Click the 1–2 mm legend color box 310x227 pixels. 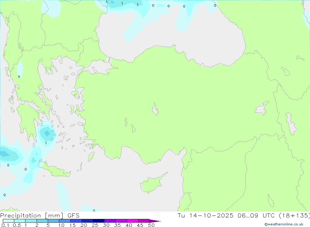(31, 221)
